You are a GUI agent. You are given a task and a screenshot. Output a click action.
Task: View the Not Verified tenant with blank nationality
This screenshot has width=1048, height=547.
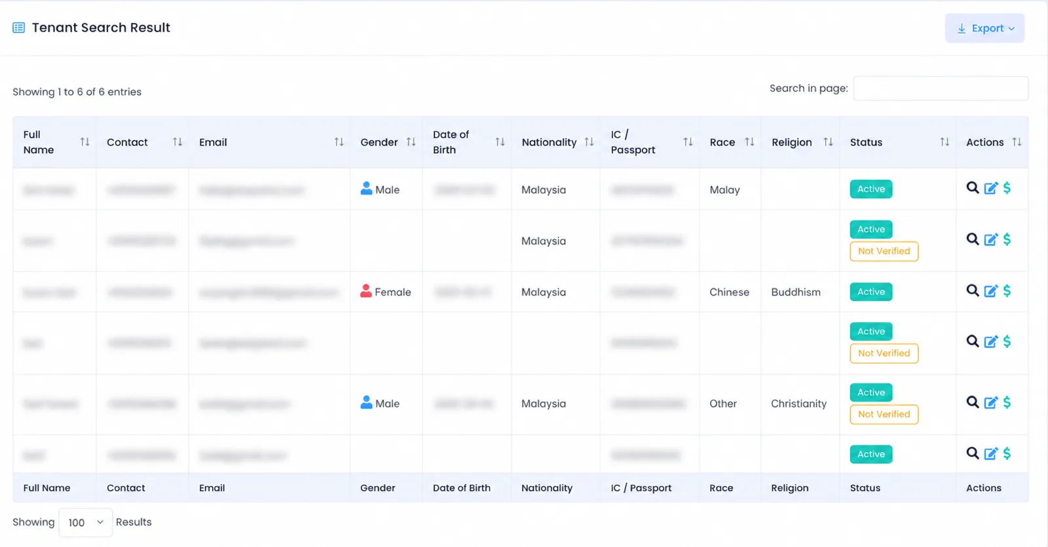[x=973, y=341]
